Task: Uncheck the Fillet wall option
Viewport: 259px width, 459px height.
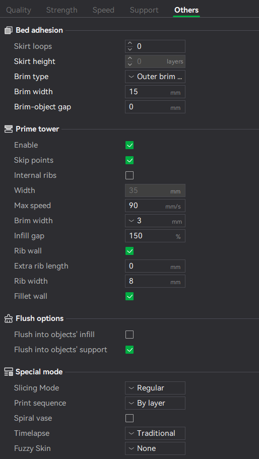Action: tap(129, 296)
